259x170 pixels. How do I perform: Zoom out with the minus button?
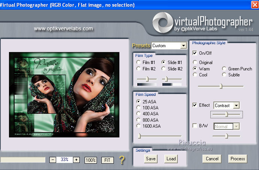pyautogui.click(x=53, y=160)
